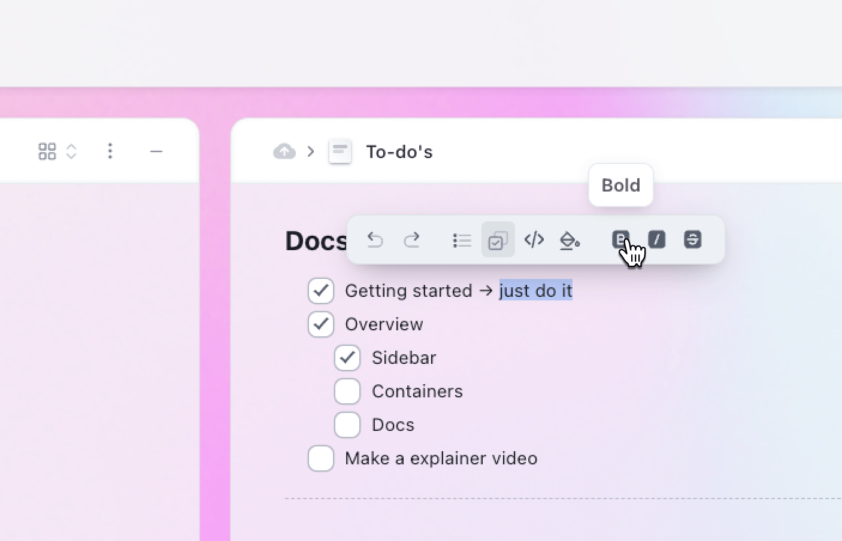
Task: Click the To-do's breadcrumb title
Action: pos(399,152)
